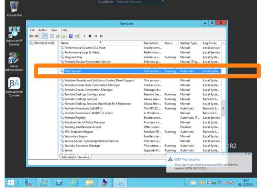Select Remote Desktop Configuration service
The height and width of the screenshot is (191, 269).
click(140, 94)
